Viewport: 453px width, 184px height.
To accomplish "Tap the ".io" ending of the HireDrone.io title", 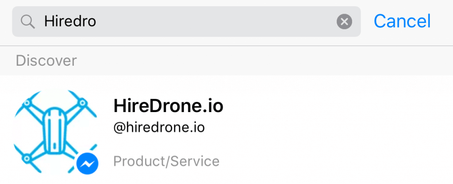I will click(x=214, y=106).
